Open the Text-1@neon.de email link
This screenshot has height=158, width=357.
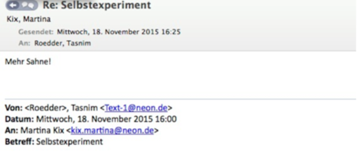tap(136, 108)
